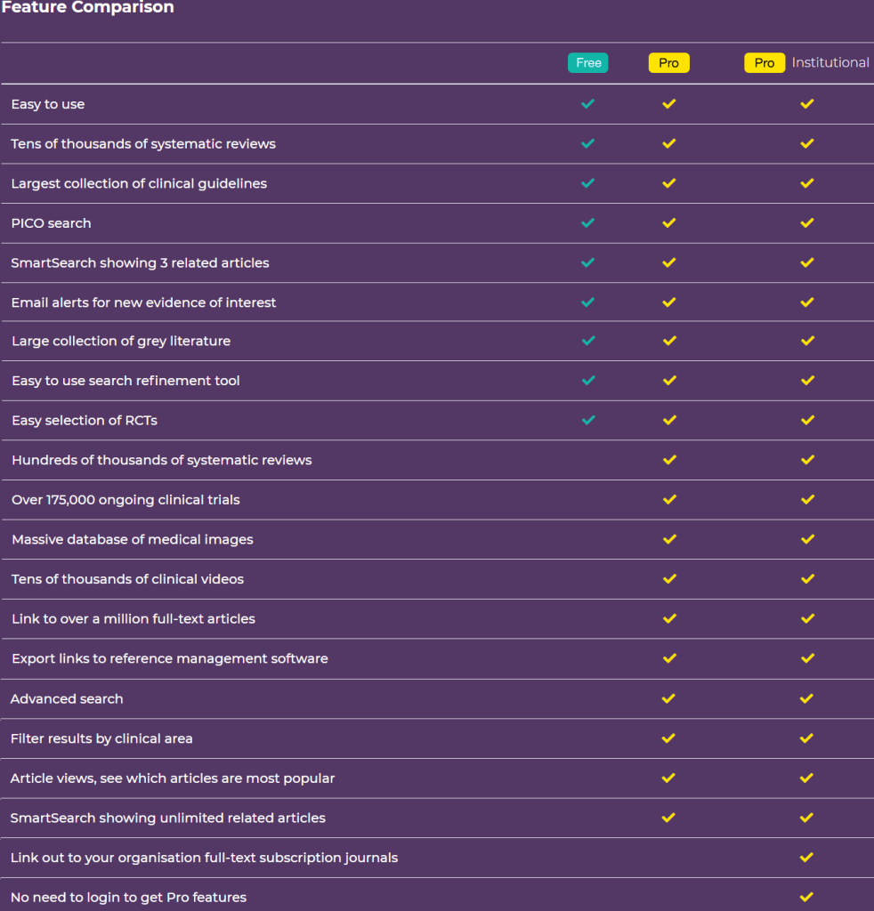Screen dimensions: 874x911
Task: Click Free checkmark for Large collection of grey literature
Action: (587, 341)
